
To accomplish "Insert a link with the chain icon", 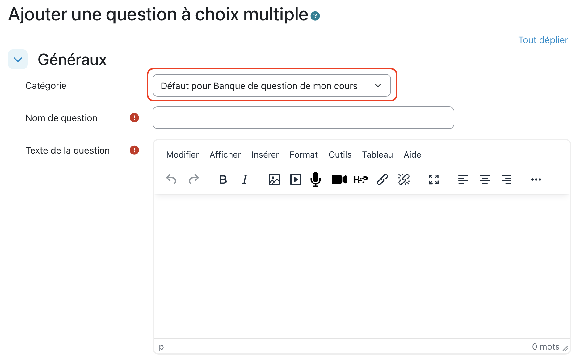I will pos(382,179).
